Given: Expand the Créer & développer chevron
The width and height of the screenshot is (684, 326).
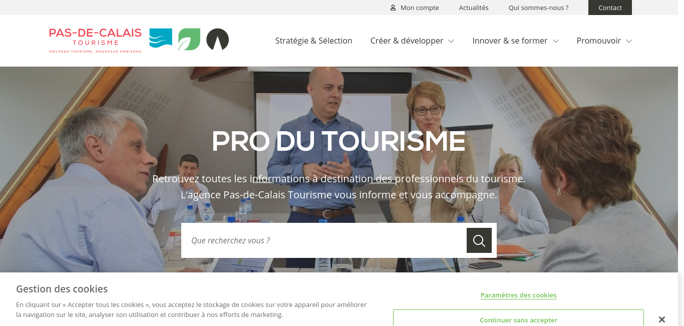Looking at the screenshot, I should coord(451,41).
